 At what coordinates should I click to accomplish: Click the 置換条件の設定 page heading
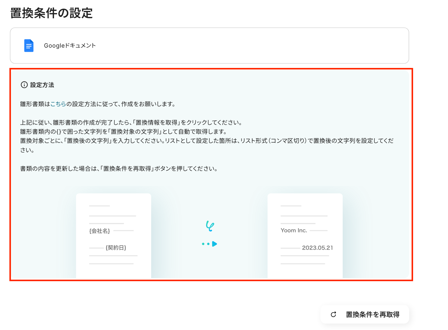(x=51, y=13)
